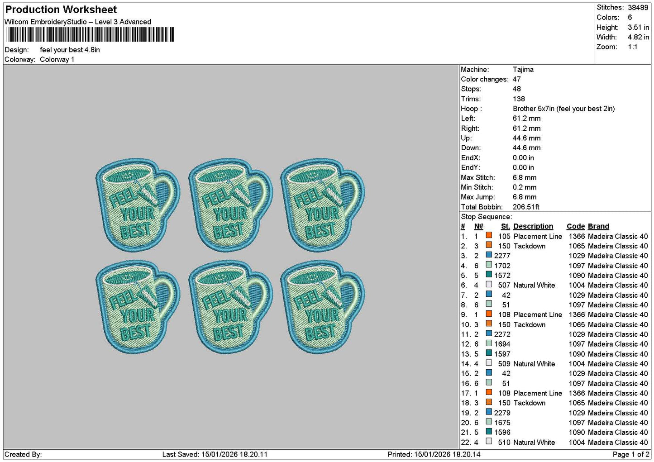Click the light green swatch beside 1702

click(x=489, y=265)
